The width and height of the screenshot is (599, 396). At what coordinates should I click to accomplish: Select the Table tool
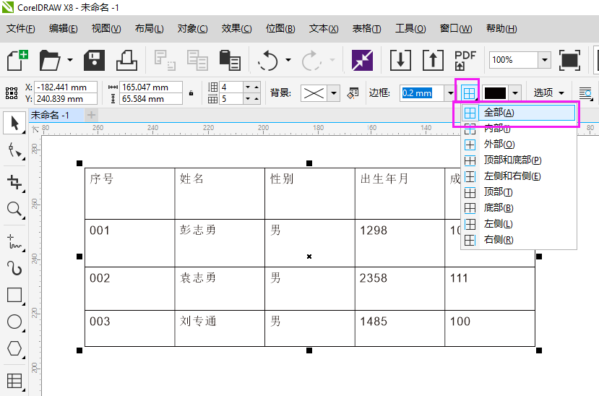[14, 381]
